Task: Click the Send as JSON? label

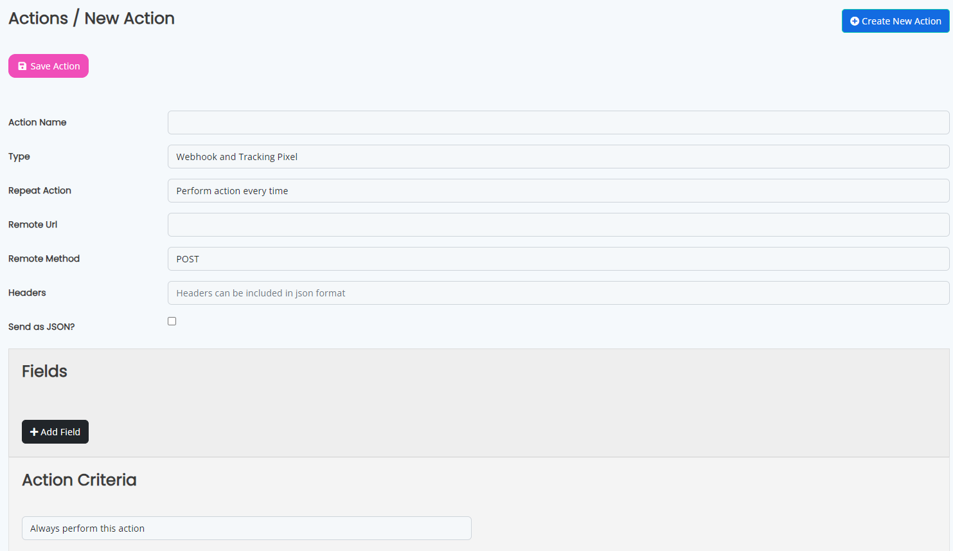Action: [41, 327]
